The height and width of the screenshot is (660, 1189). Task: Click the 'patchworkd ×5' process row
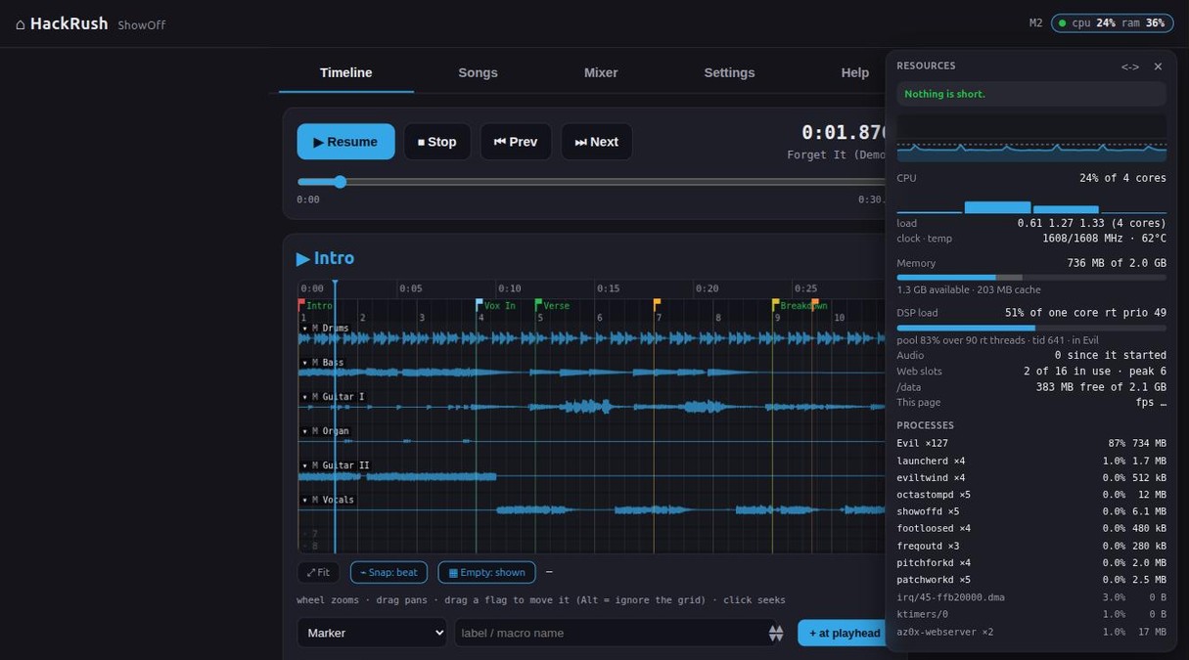point(1031,580)
